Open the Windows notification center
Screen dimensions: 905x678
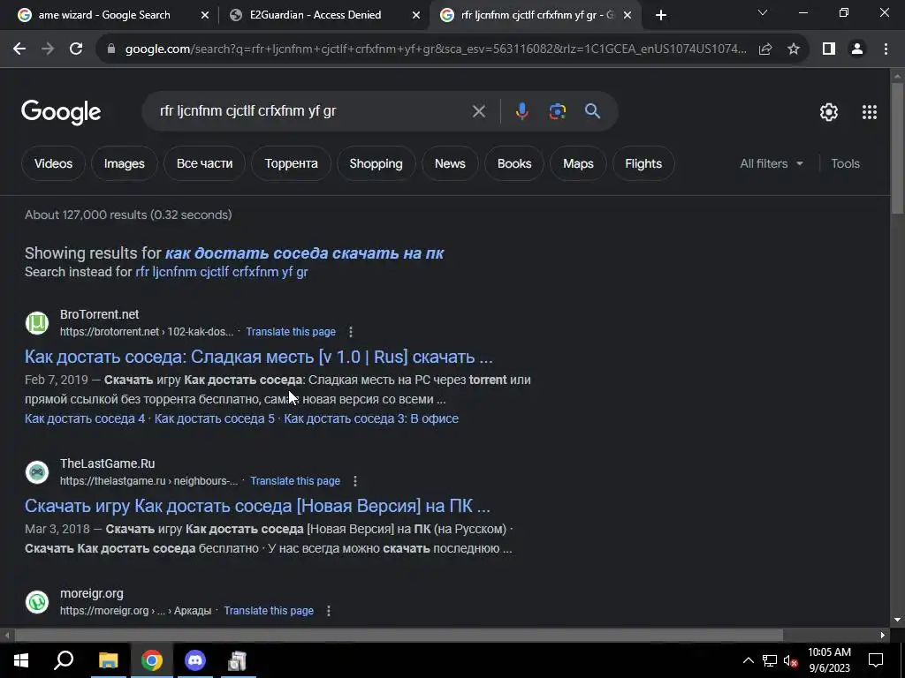click(x=876, y=660)
